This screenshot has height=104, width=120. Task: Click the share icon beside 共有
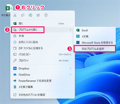click(x=15, y=36)
